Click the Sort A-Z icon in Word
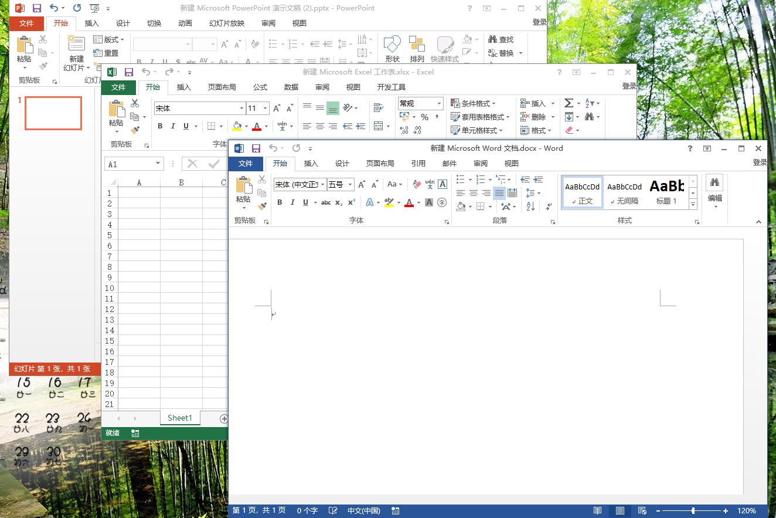 (x=530, y=206)
